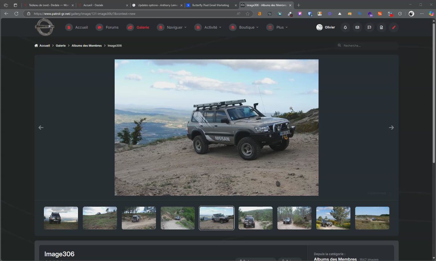Open the color picker eyedropper extension

(x=290, y=13)
